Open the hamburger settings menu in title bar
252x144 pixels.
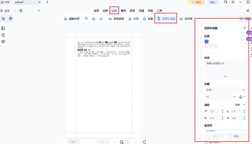point(233,2)
